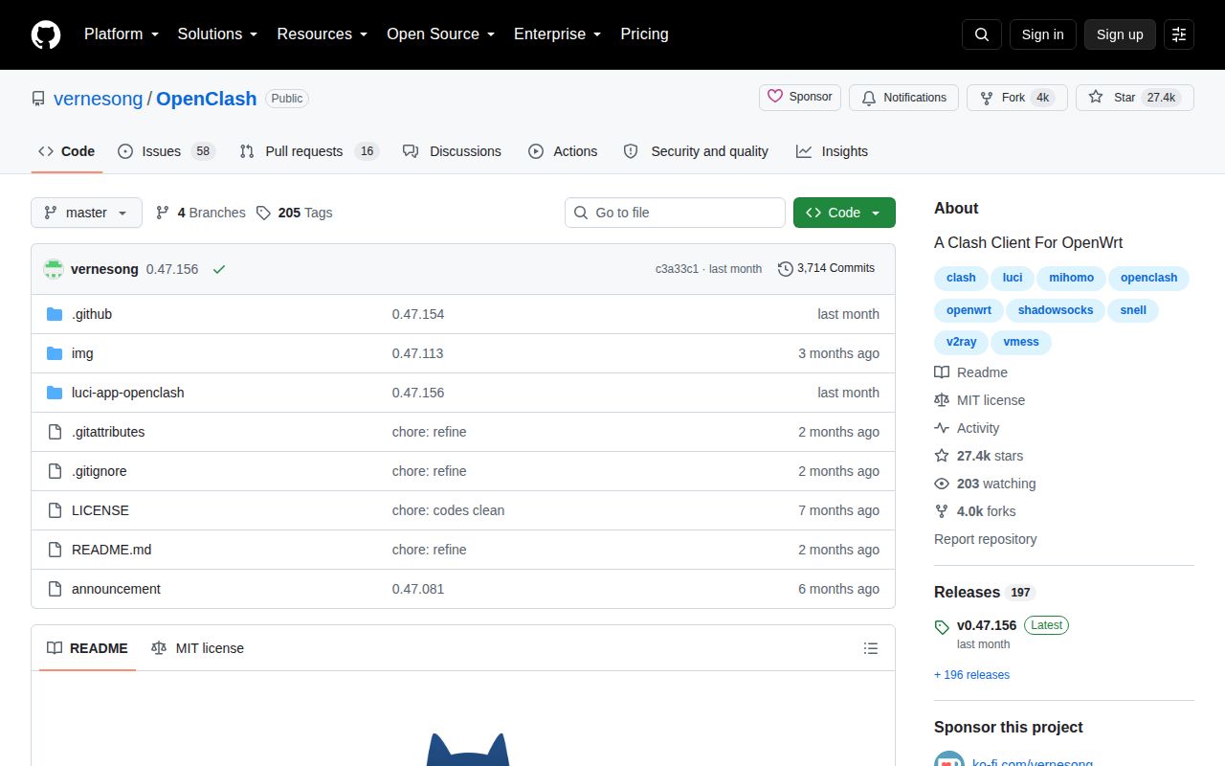Check the commit status checkmark
This screenshot has height=766, width=1225.
pos(219,269)
